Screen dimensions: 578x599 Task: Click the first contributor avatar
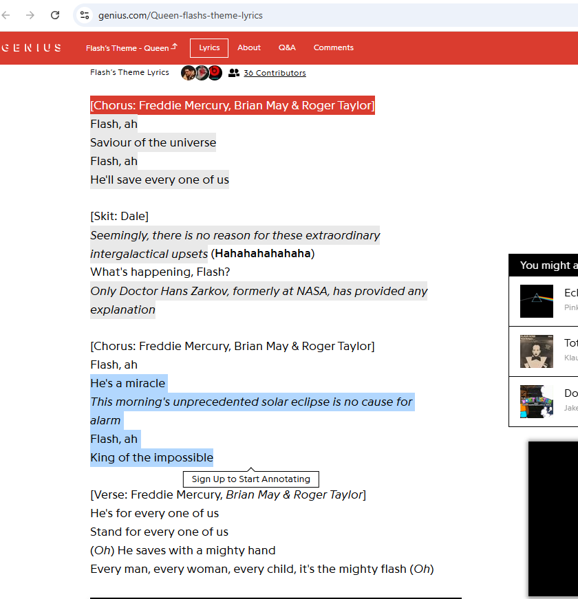click(188, 73)
